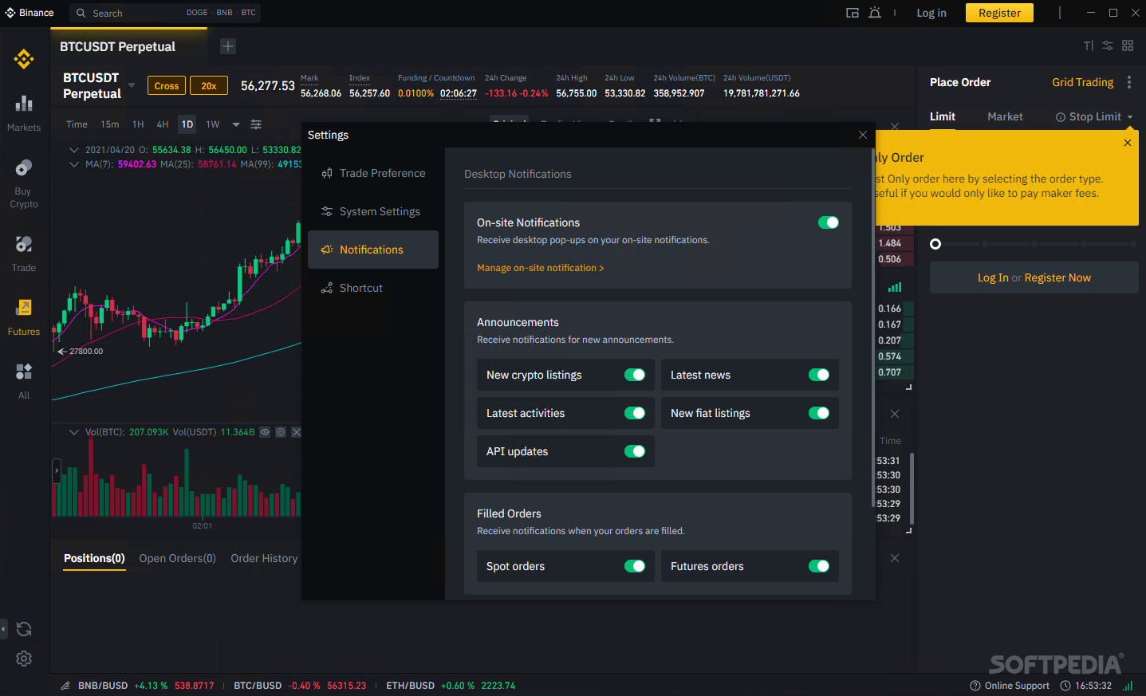The width and height of the screenshot is (1146, 696).
Task: Select Futures in the left sidebar
Action: [x=24, y=317]
